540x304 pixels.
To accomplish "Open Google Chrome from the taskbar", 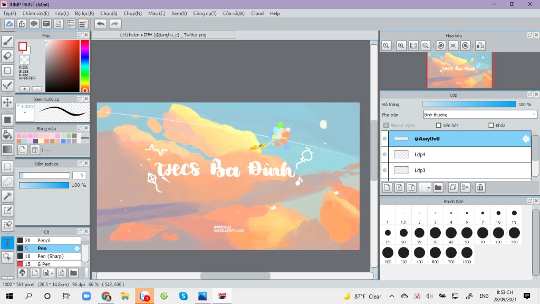I will [x=106, y=296].
